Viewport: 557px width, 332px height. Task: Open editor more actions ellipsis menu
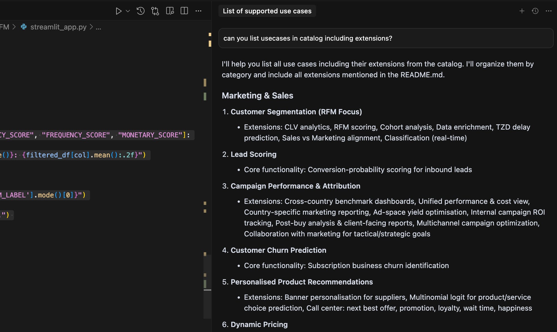[x=198, y=11]
